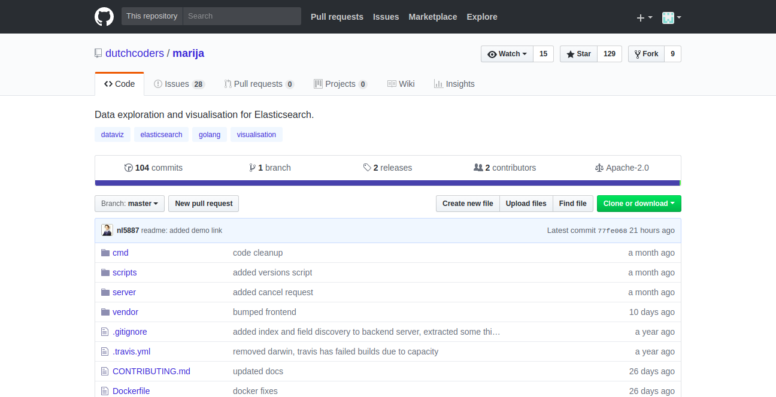Click the GitHub Octocat logo
The height and width of the screenshot is (397, 776).
pos(104,17)
